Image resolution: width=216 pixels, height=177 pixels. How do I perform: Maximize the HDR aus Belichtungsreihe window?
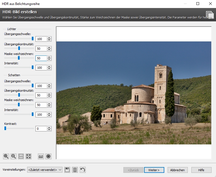[198, 4]
